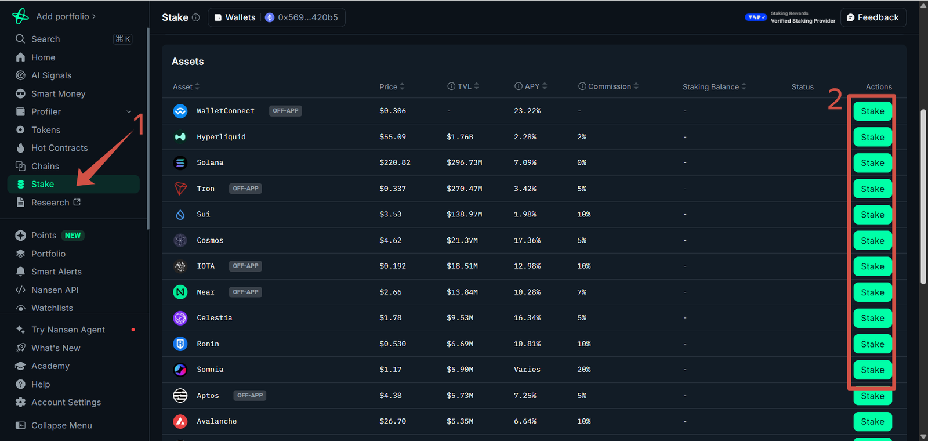Click the Nansen logo icon
The height and width of the screenshot is (441, 928).
point(20,16)
